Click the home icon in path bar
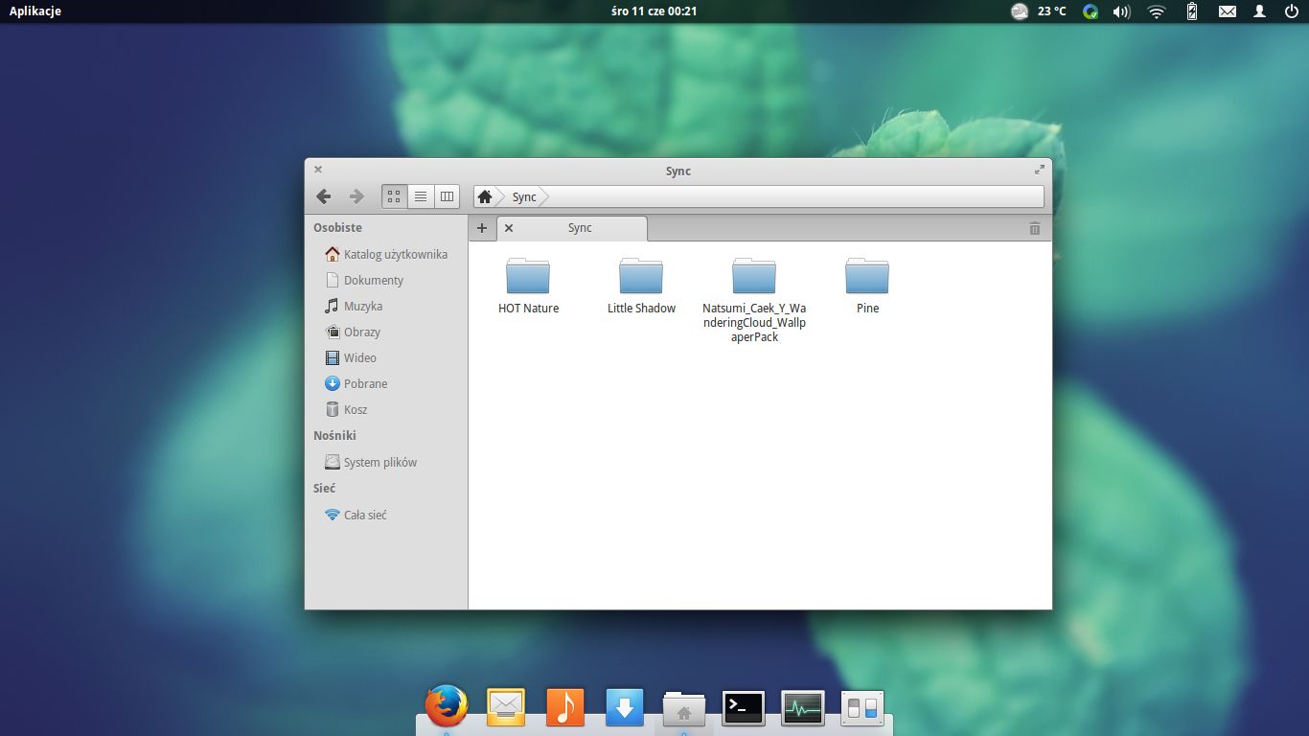This screenshot has width=1309, height=736. click(x=485, y=196)
